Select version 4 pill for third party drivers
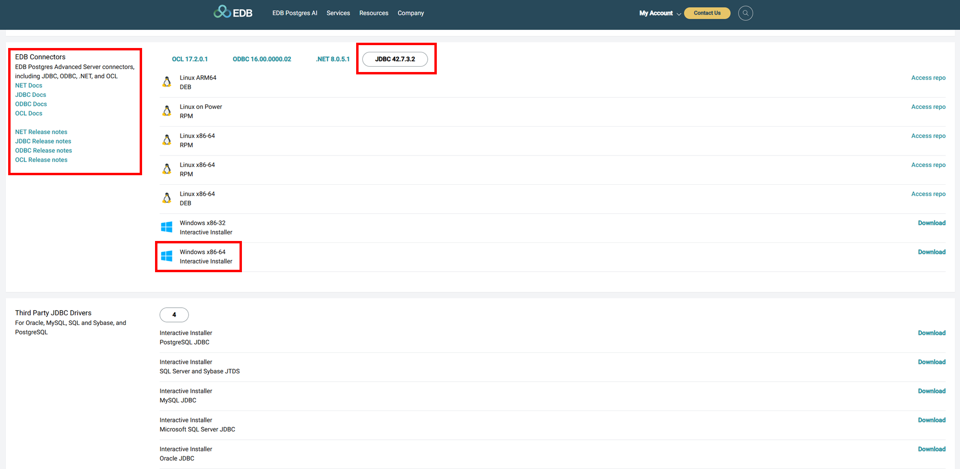 174,315
